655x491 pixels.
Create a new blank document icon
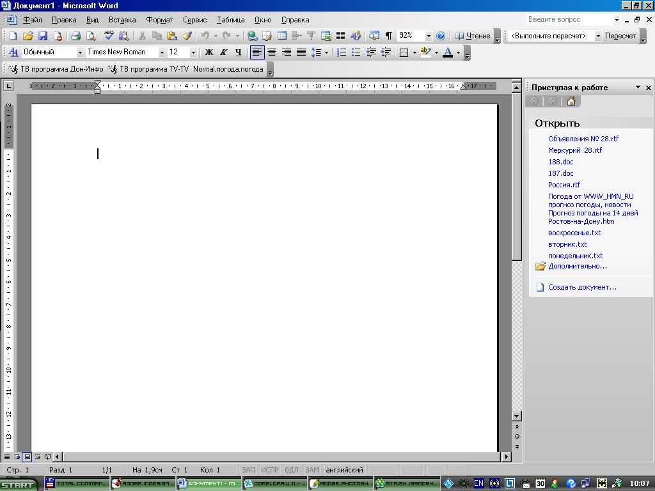[x=13, y=36]
